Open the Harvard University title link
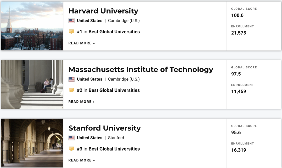This screenshot has height=168, width=282. coord(103,11)
